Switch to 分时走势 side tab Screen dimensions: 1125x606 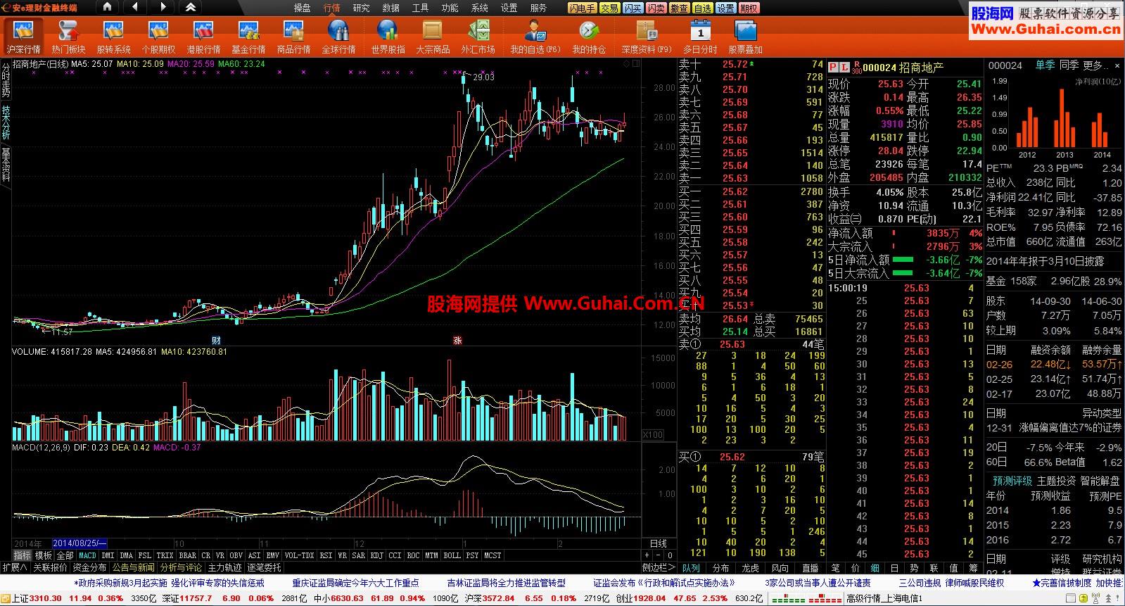pos(6,80)
